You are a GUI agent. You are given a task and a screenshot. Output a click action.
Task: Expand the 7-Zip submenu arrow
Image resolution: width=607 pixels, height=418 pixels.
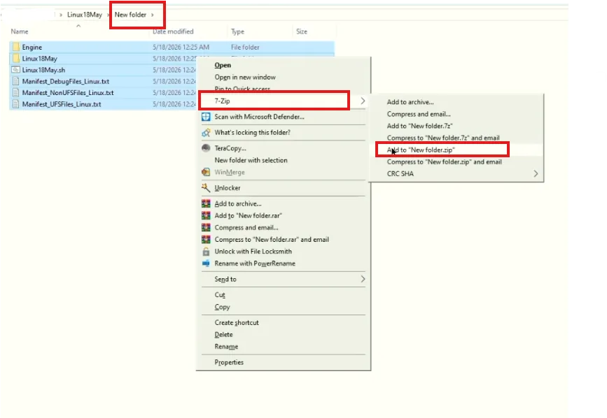tap(363, 101)
